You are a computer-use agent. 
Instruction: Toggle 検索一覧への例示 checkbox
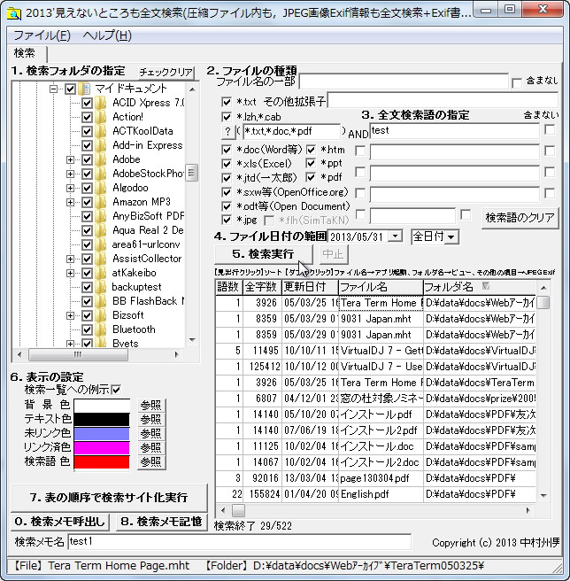tap(116, 390)
